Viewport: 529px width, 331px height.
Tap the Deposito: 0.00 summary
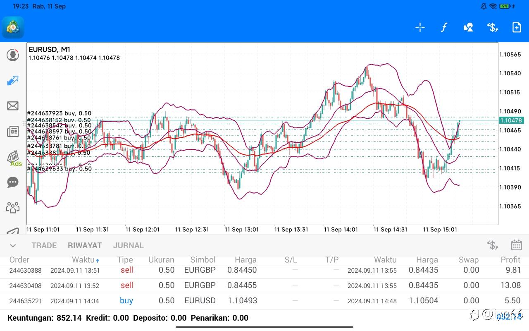[x=160, y=318]
